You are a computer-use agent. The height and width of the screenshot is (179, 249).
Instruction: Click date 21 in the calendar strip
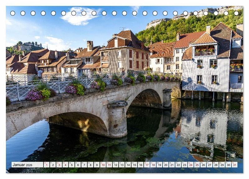tap(172, 165)
